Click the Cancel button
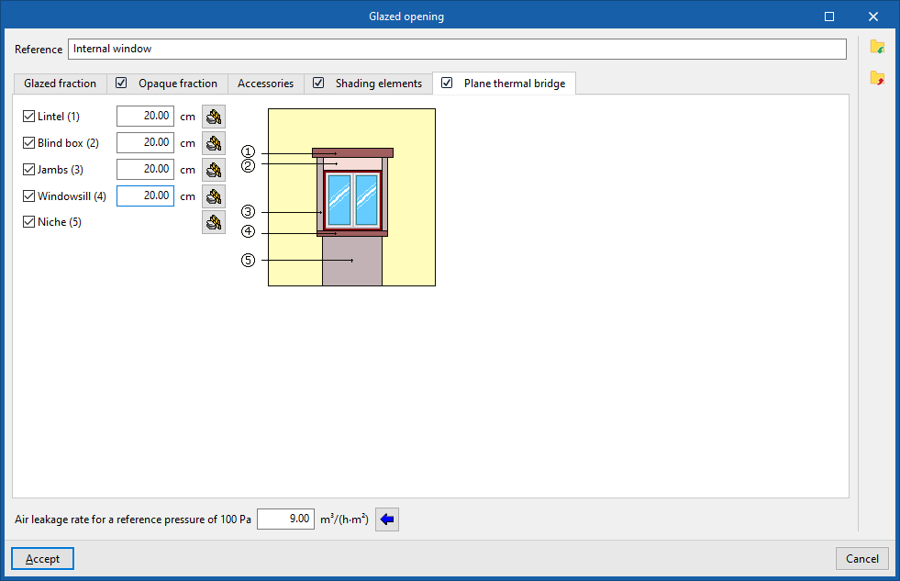900x581 pixels. (862, 559)
